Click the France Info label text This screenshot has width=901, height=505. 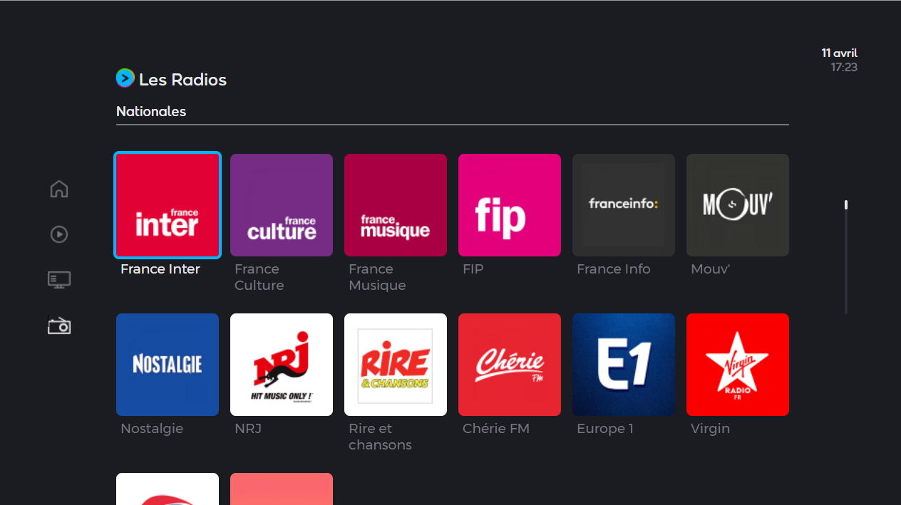(613, 269)
